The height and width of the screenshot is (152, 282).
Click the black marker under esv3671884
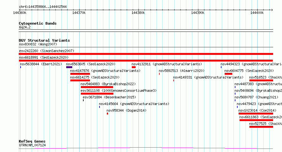tap(83, 100)
